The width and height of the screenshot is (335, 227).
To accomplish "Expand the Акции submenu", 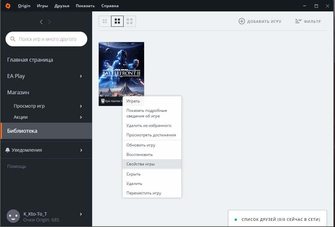I will (81, 117).
